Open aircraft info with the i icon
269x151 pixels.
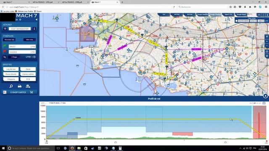point(34,29)
